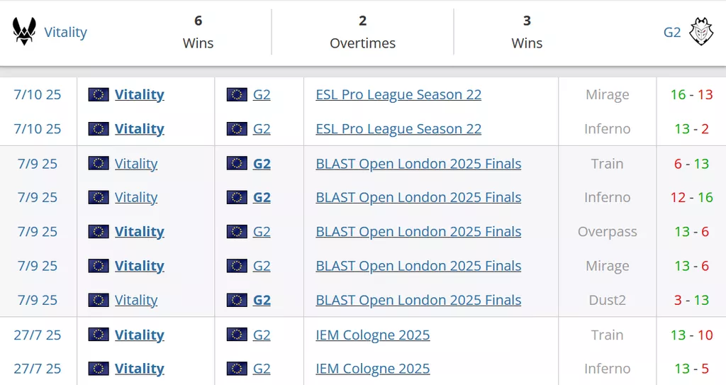Open IEM Cologne 2025 Train match link
The image size is (726, 385).
coord(372,335)
